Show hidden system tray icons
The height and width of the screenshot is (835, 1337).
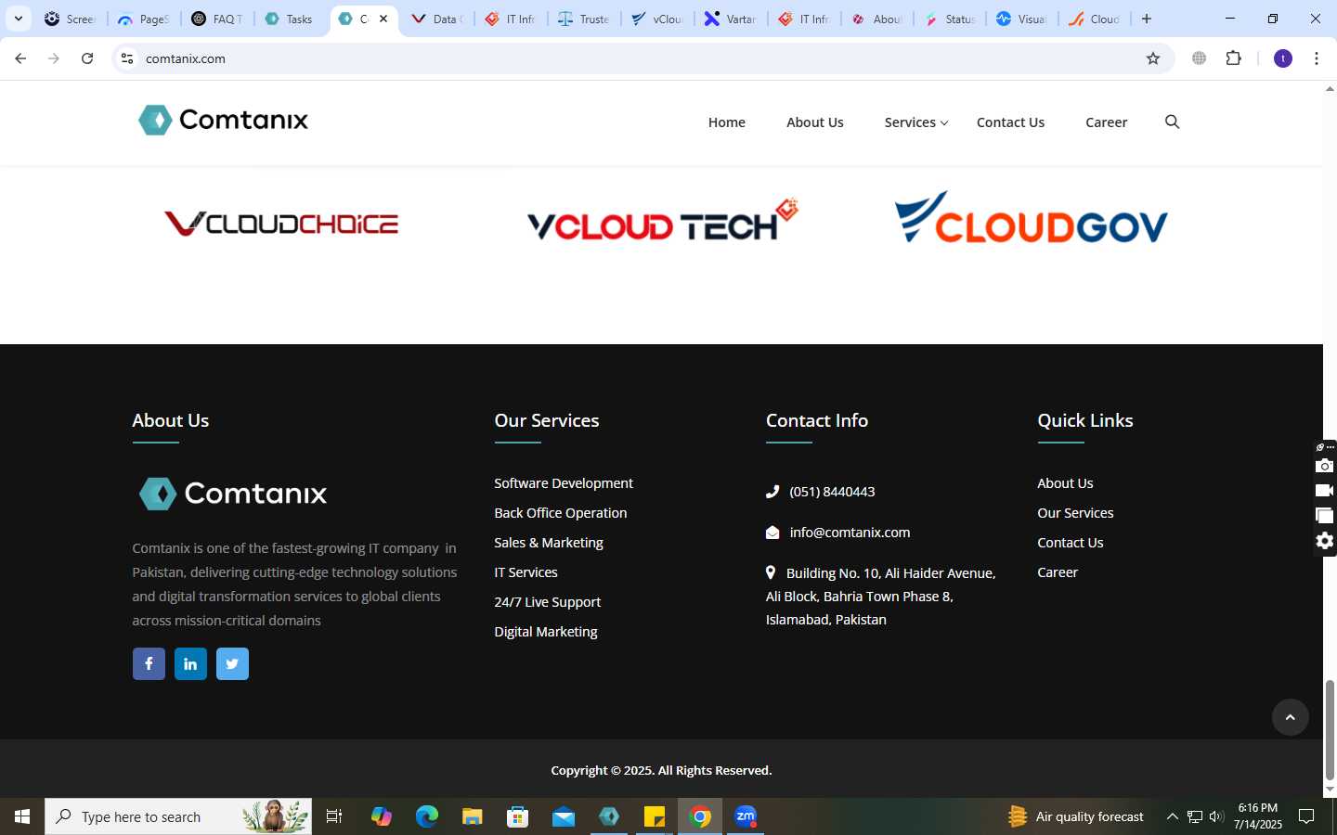pyautogui.click(x=1172, y=816)
